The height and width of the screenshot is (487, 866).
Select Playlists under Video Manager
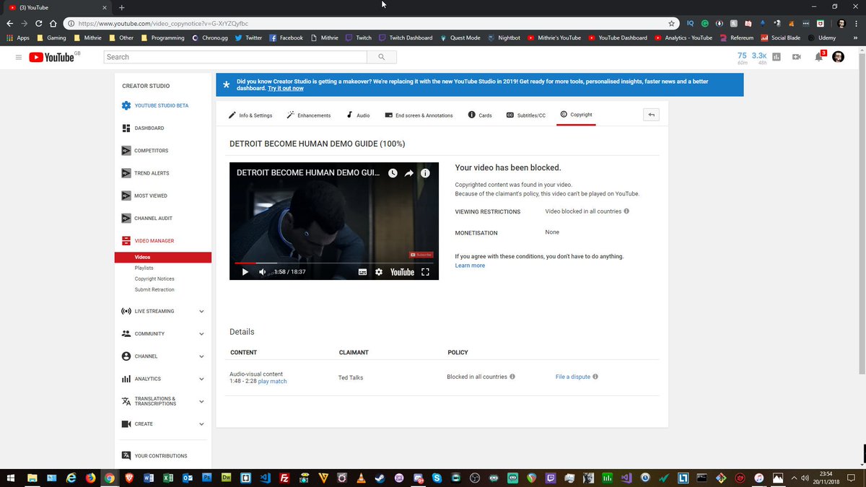(144, 268)
